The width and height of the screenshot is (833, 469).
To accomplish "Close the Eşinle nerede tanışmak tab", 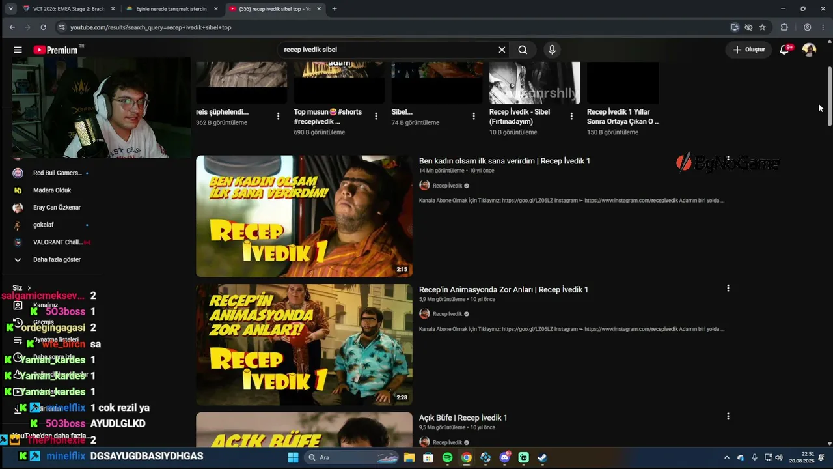I will tap(216, 9).
